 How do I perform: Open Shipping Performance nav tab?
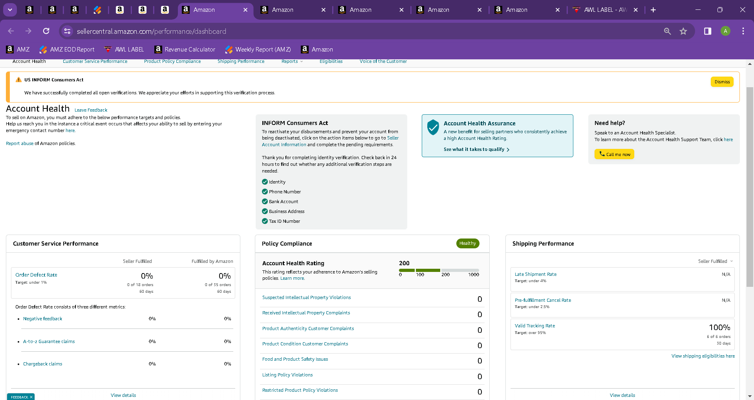tap(241, 61)
